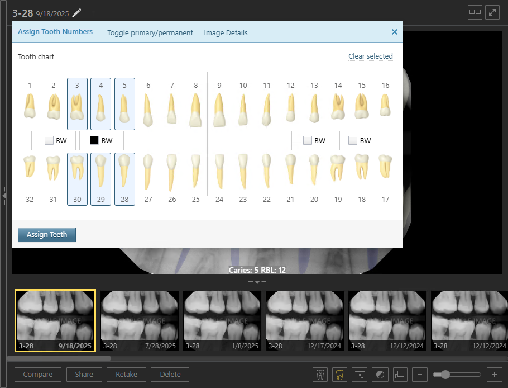Select the 7/28/2025 thumbnail image
This screenshot has height=388, width=508.
[x=140, y=320]
